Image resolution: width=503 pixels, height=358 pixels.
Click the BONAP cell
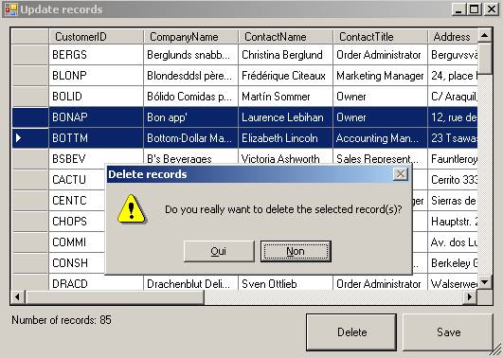97,117
